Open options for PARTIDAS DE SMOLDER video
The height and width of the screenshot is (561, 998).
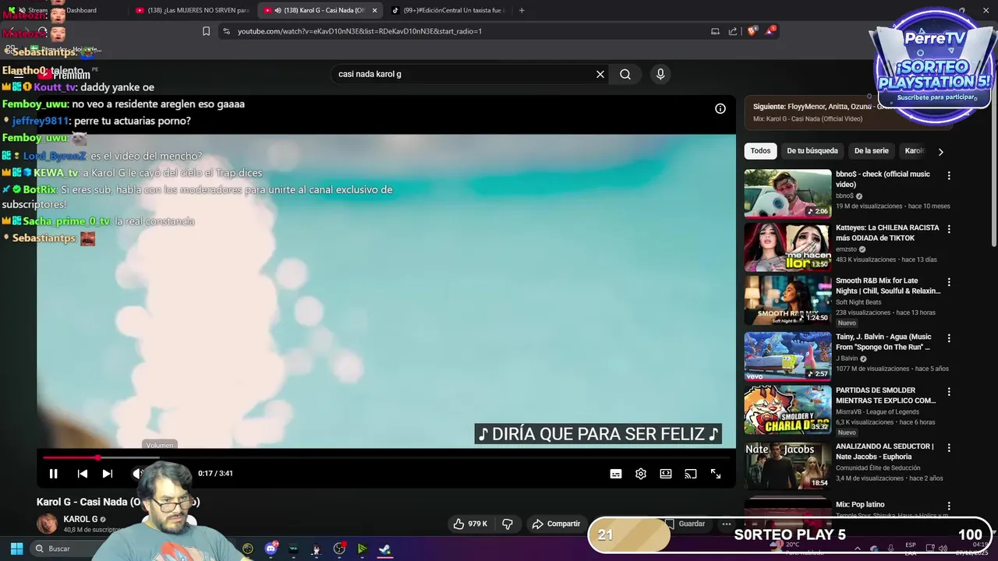[949, 392]
